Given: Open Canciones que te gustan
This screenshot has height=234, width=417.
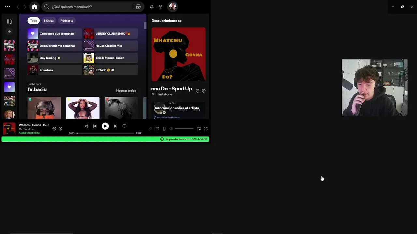Looking at the screenshot, I should point(54,33).
